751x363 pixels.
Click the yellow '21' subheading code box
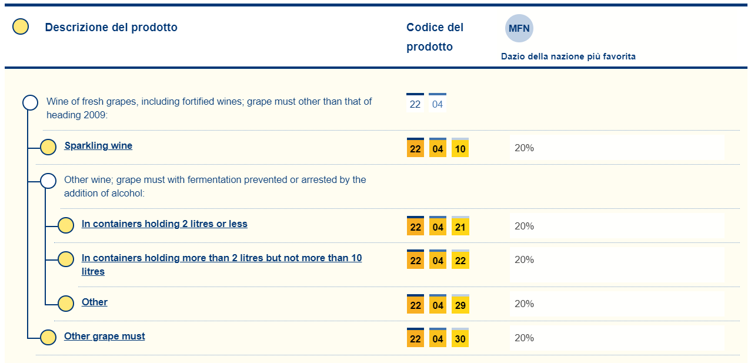tap(460, 227)
